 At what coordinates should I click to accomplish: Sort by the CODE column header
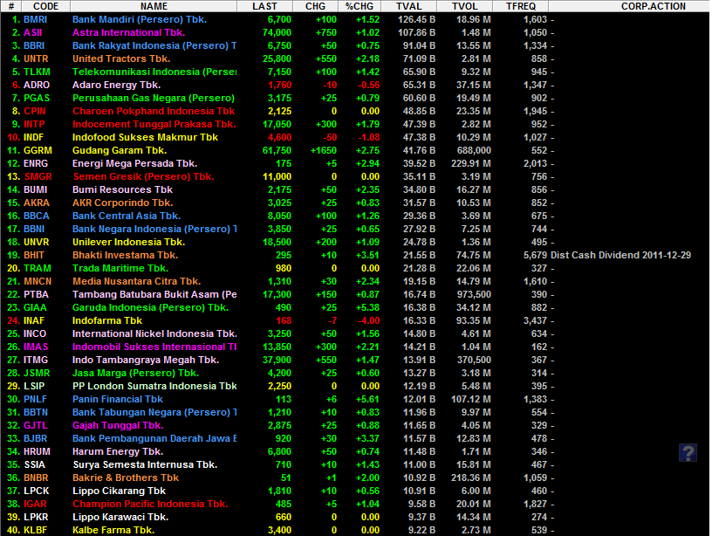click(x=46, y=6)
